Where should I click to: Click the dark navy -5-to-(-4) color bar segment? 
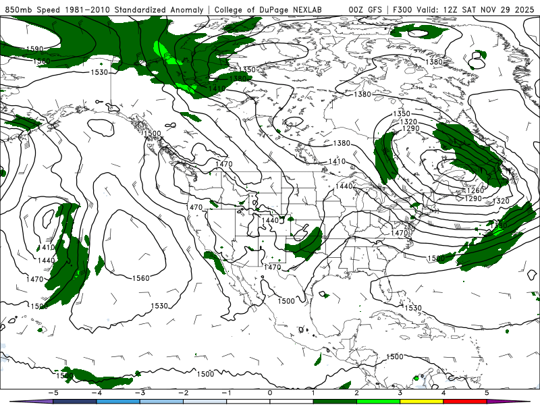pos(75,402)
